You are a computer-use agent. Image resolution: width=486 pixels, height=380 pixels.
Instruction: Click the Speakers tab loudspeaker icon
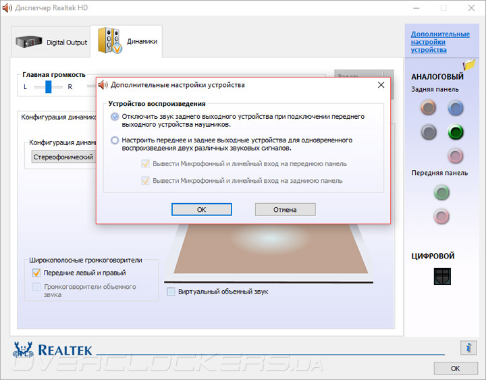[109, 40]
